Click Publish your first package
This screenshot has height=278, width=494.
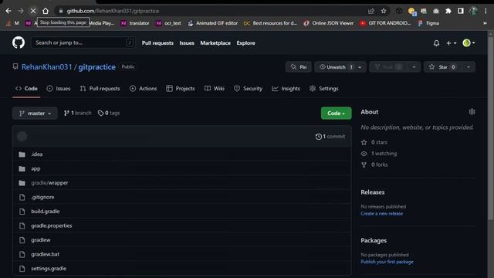click(387, 262)
